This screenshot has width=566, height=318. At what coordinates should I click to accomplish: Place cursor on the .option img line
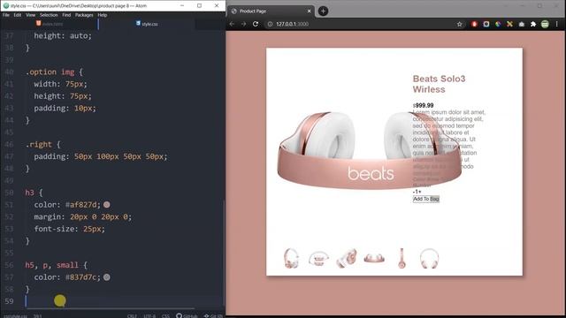point(54,72)
